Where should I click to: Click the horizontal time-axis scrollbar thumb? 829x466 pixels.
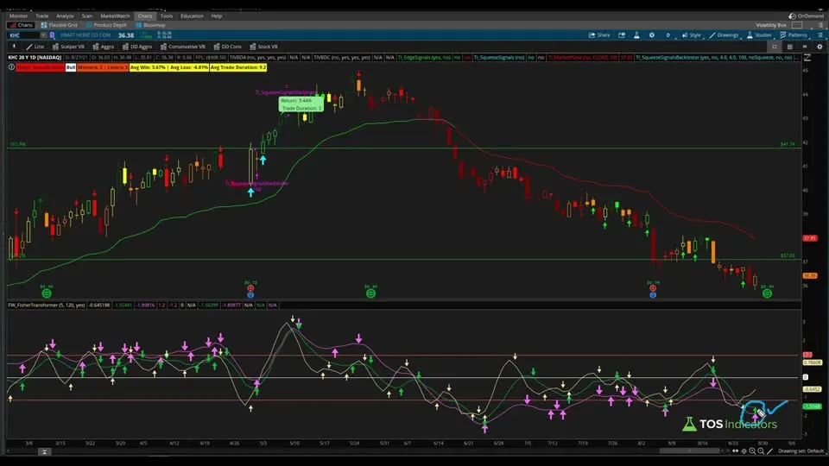(x=689, y=450)
